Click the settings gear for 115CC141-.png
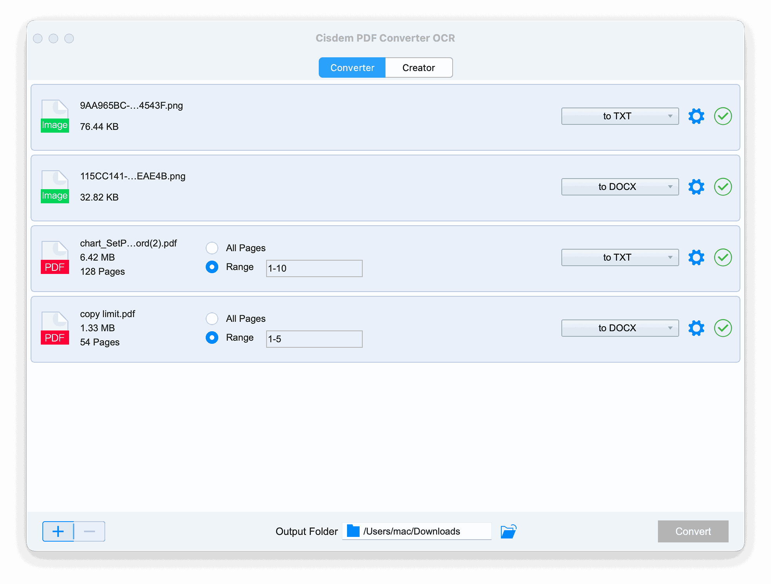 tap(696, 187)
